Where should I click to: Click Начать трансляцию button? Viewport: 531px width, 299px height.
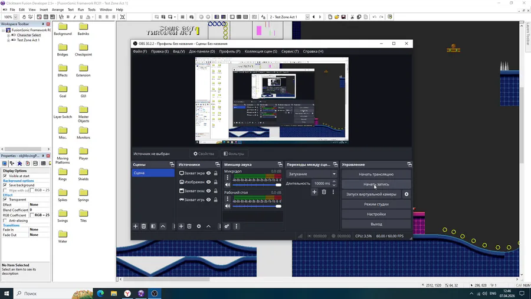click(376, 174)
